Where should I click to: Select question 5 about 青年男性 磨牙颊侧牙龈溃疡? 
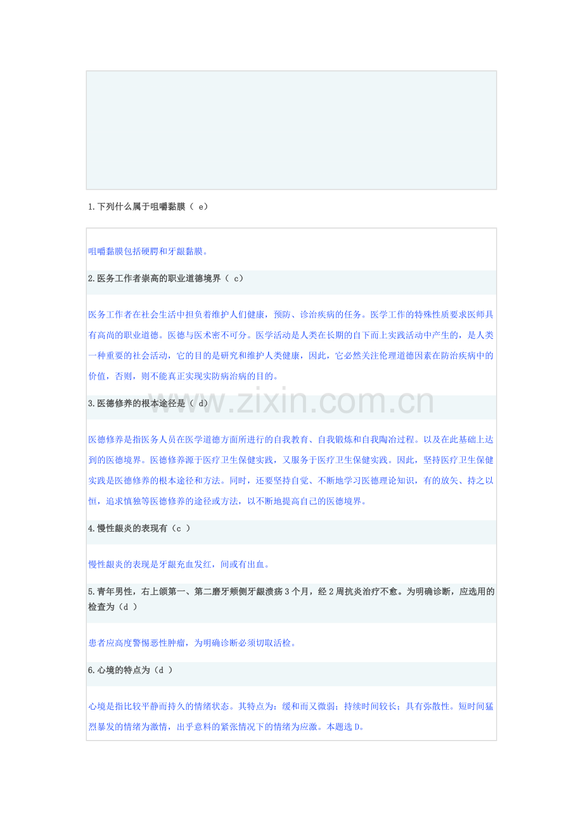[291, 599]
